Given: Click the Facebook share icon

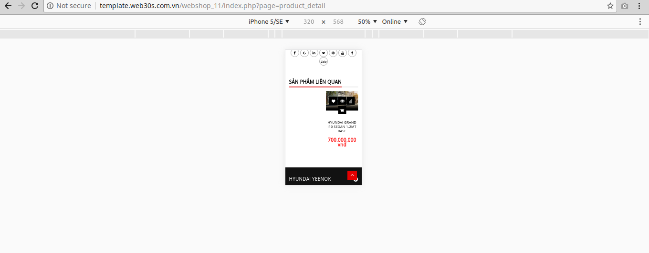Looking at the screenshot, I should tap(294, 53).
